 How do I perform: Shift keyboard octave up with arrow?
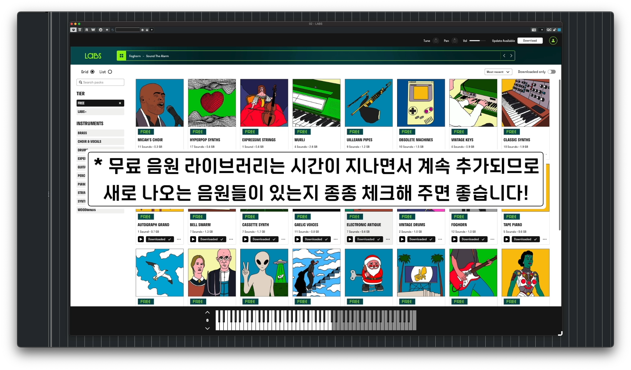(207, 313)
